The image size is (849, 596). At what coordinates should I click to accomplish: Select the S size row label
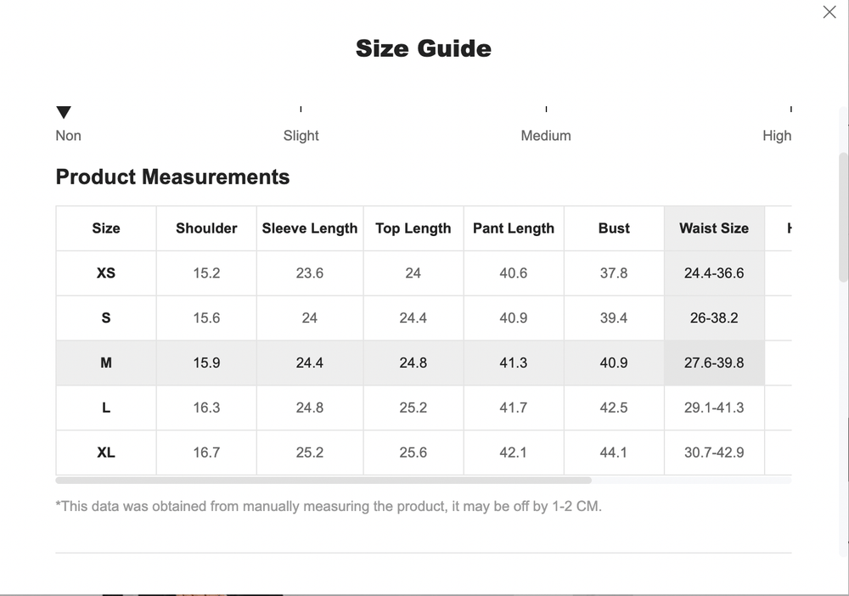[105, 318]
